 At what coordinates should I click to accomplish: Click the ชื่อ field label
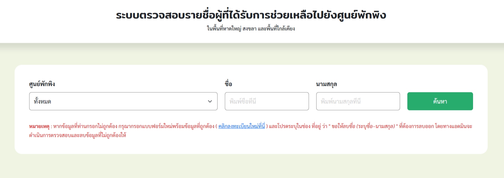pos(228,84)
